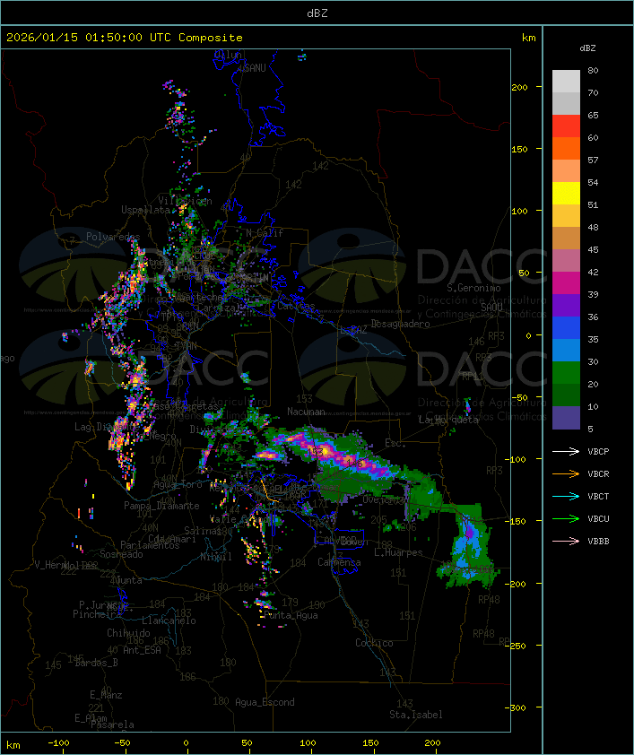The height and width of the screenshot is (755, 634).
Task: Click the L.Huarpes place label
Action: pyautogui.click(x=398, y=552)
